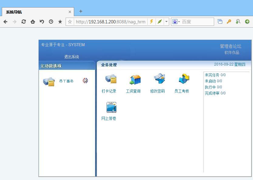Viewport: 253px width, 180px height.
Task: Open the 工资查询 salary query icon
Action: 135,79
